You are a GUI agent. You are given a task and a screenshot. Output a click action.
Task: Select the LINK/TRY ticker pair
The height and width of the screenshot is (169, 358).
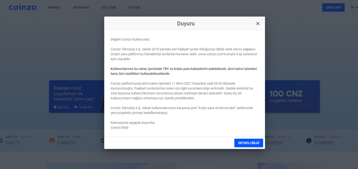[12, 137]
